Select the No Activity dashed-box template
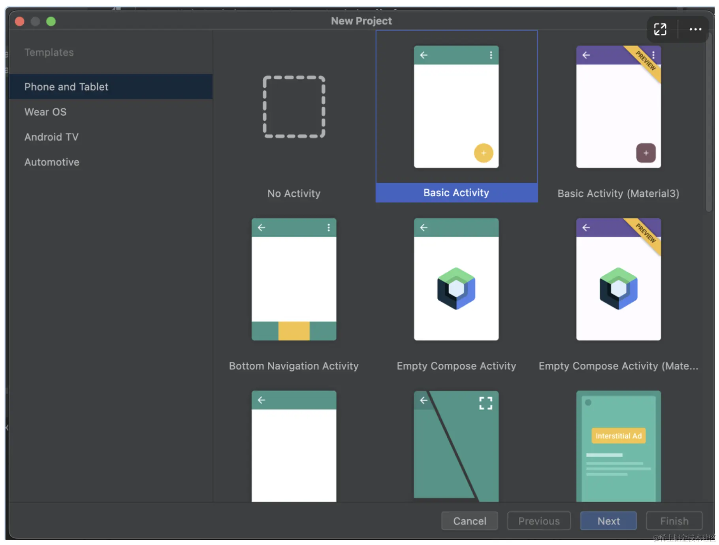 294,107
